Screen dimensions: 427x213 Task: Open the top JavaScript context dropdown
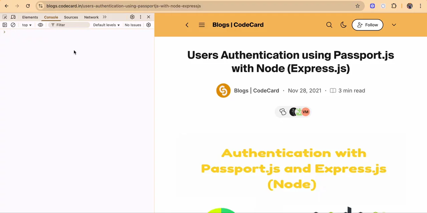(27, 25)
